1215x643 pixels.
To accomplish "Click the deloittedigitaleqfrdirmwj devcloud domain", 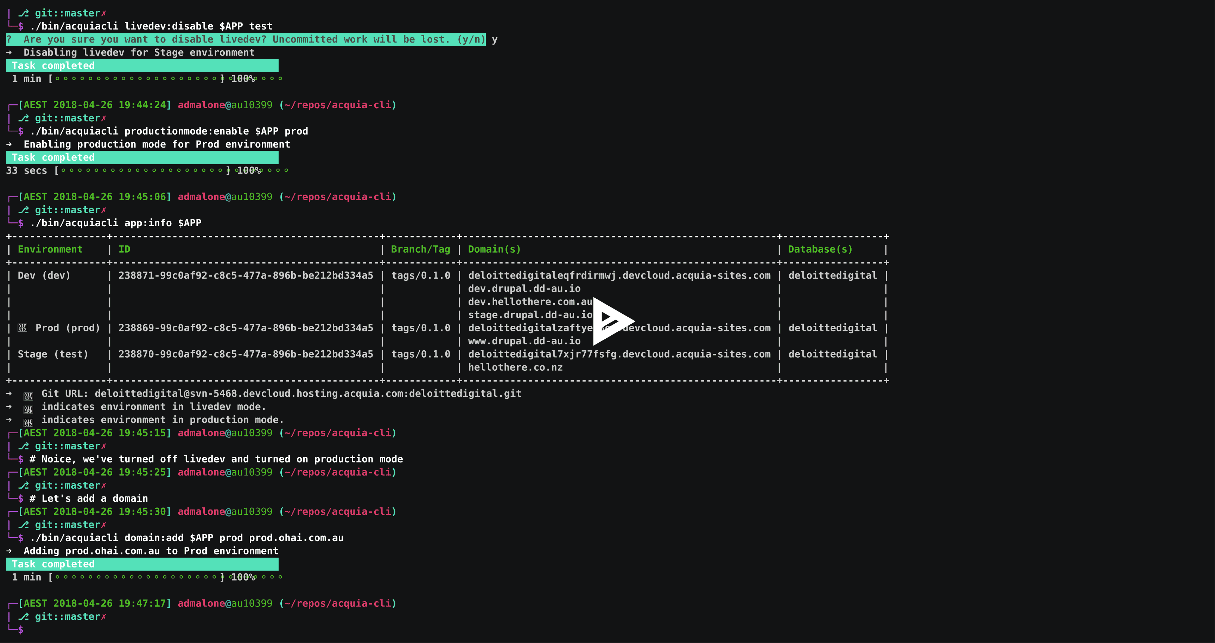I will click(619, 275).
